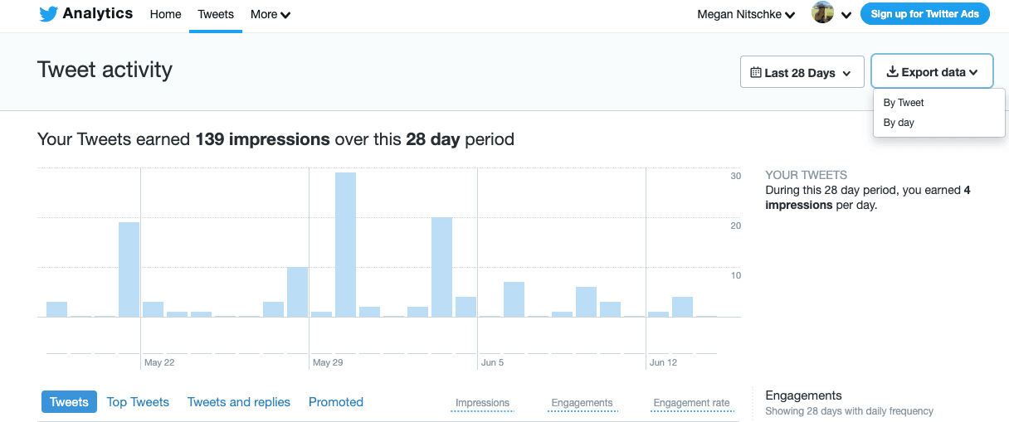Sort by Impressions column header
The height and width of the screenshot is (422, 1009).
pos(482,403)
